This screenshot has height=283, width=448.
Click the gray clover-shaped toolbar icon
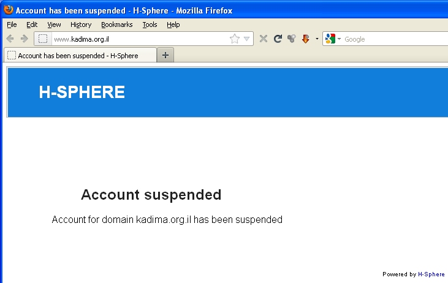292,39
